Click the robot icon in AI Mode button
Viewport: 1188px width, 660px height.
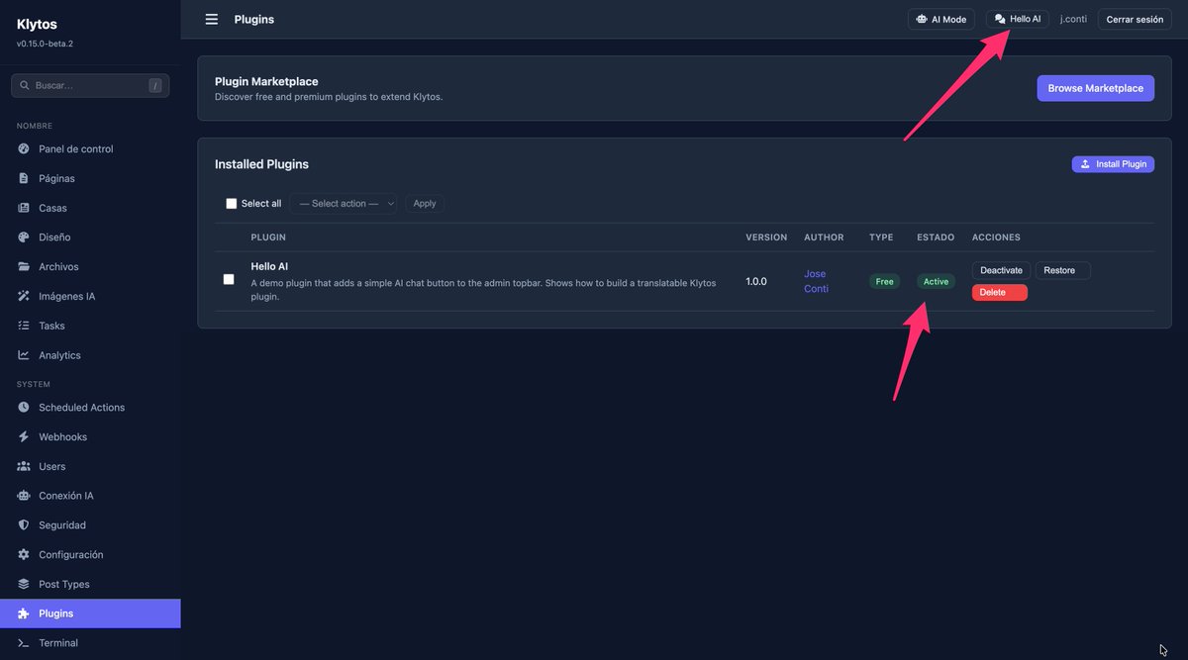coord(922,19)
